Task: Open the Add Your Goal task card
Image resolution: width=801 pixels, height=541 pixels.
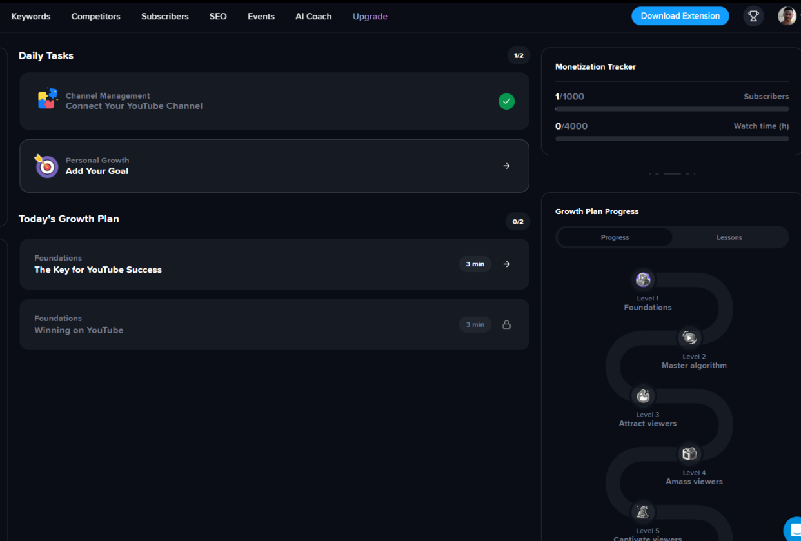Action: (274, 166)
